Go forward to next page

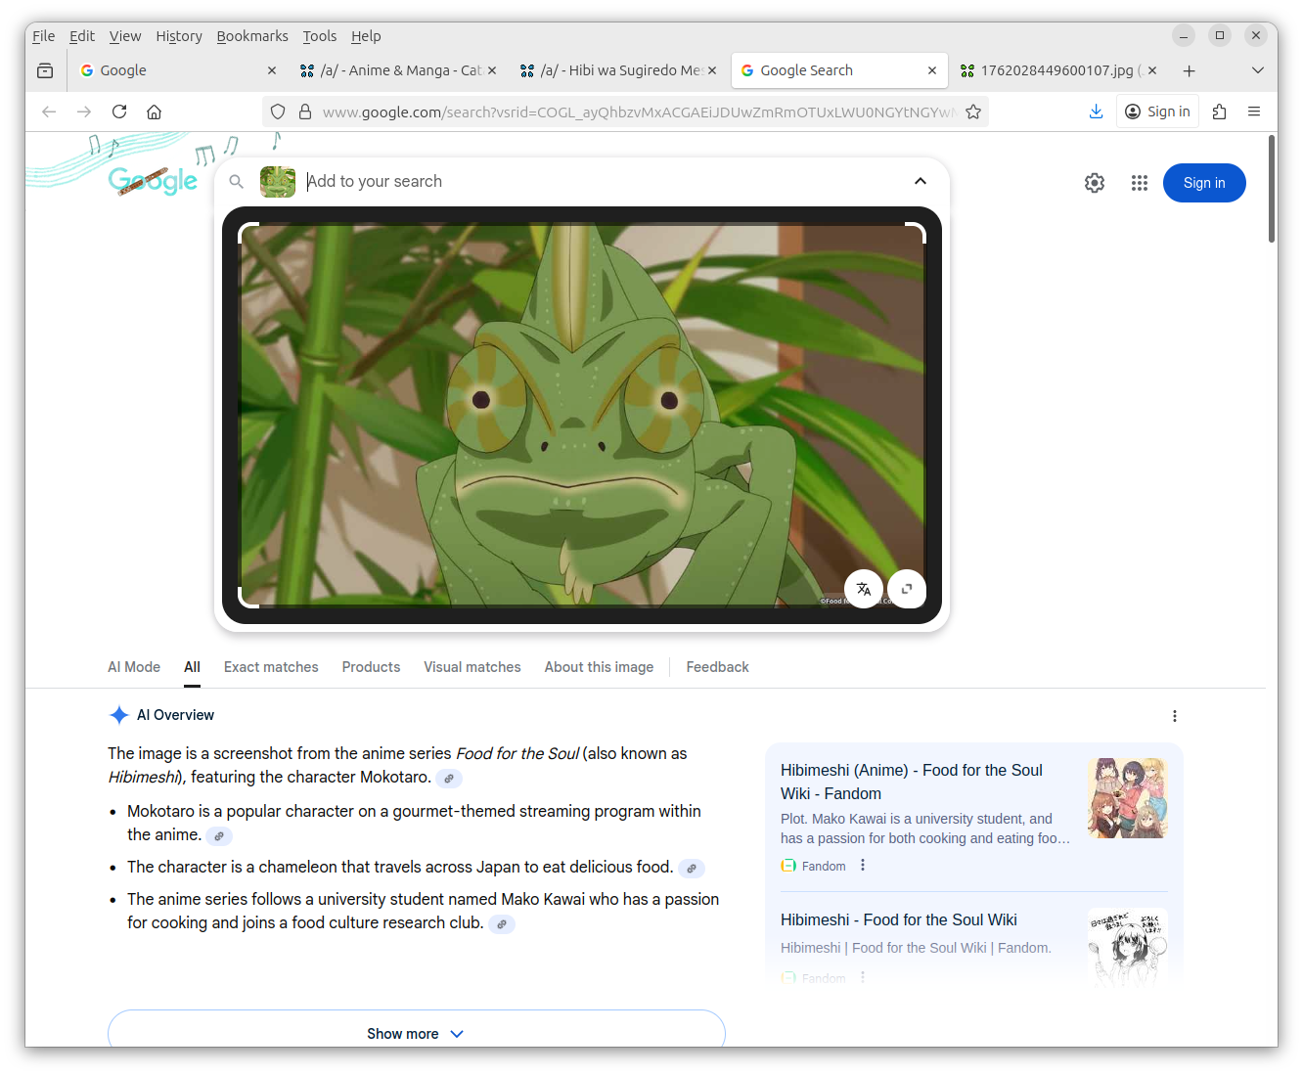[84, 112]
